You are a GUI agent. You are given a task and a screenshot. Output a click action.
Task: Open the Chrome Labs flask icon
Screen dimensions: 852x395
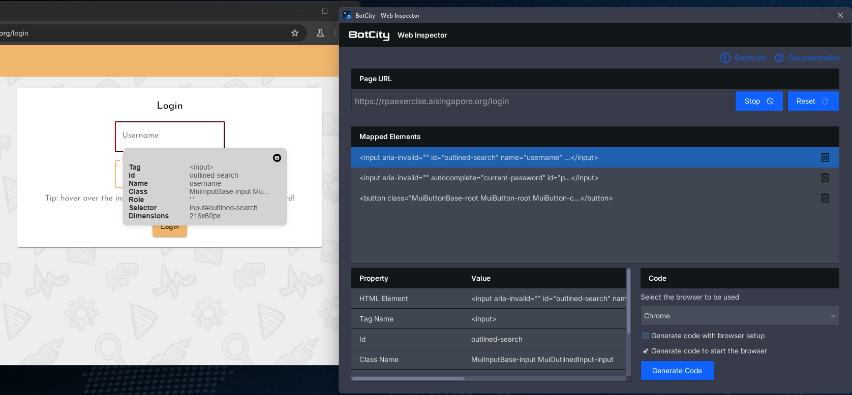coord(320,33)
